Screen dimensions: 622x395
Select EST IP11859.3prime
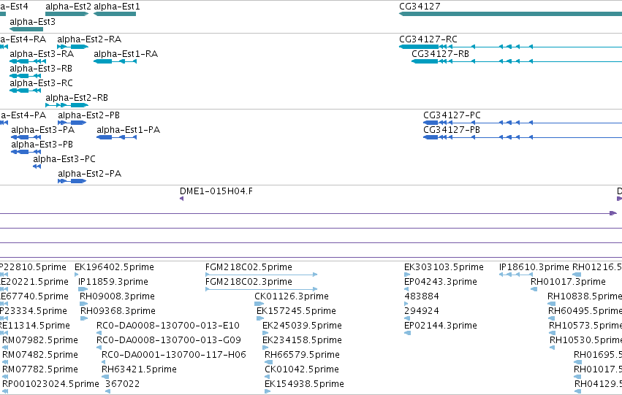(x=83, y=289)
